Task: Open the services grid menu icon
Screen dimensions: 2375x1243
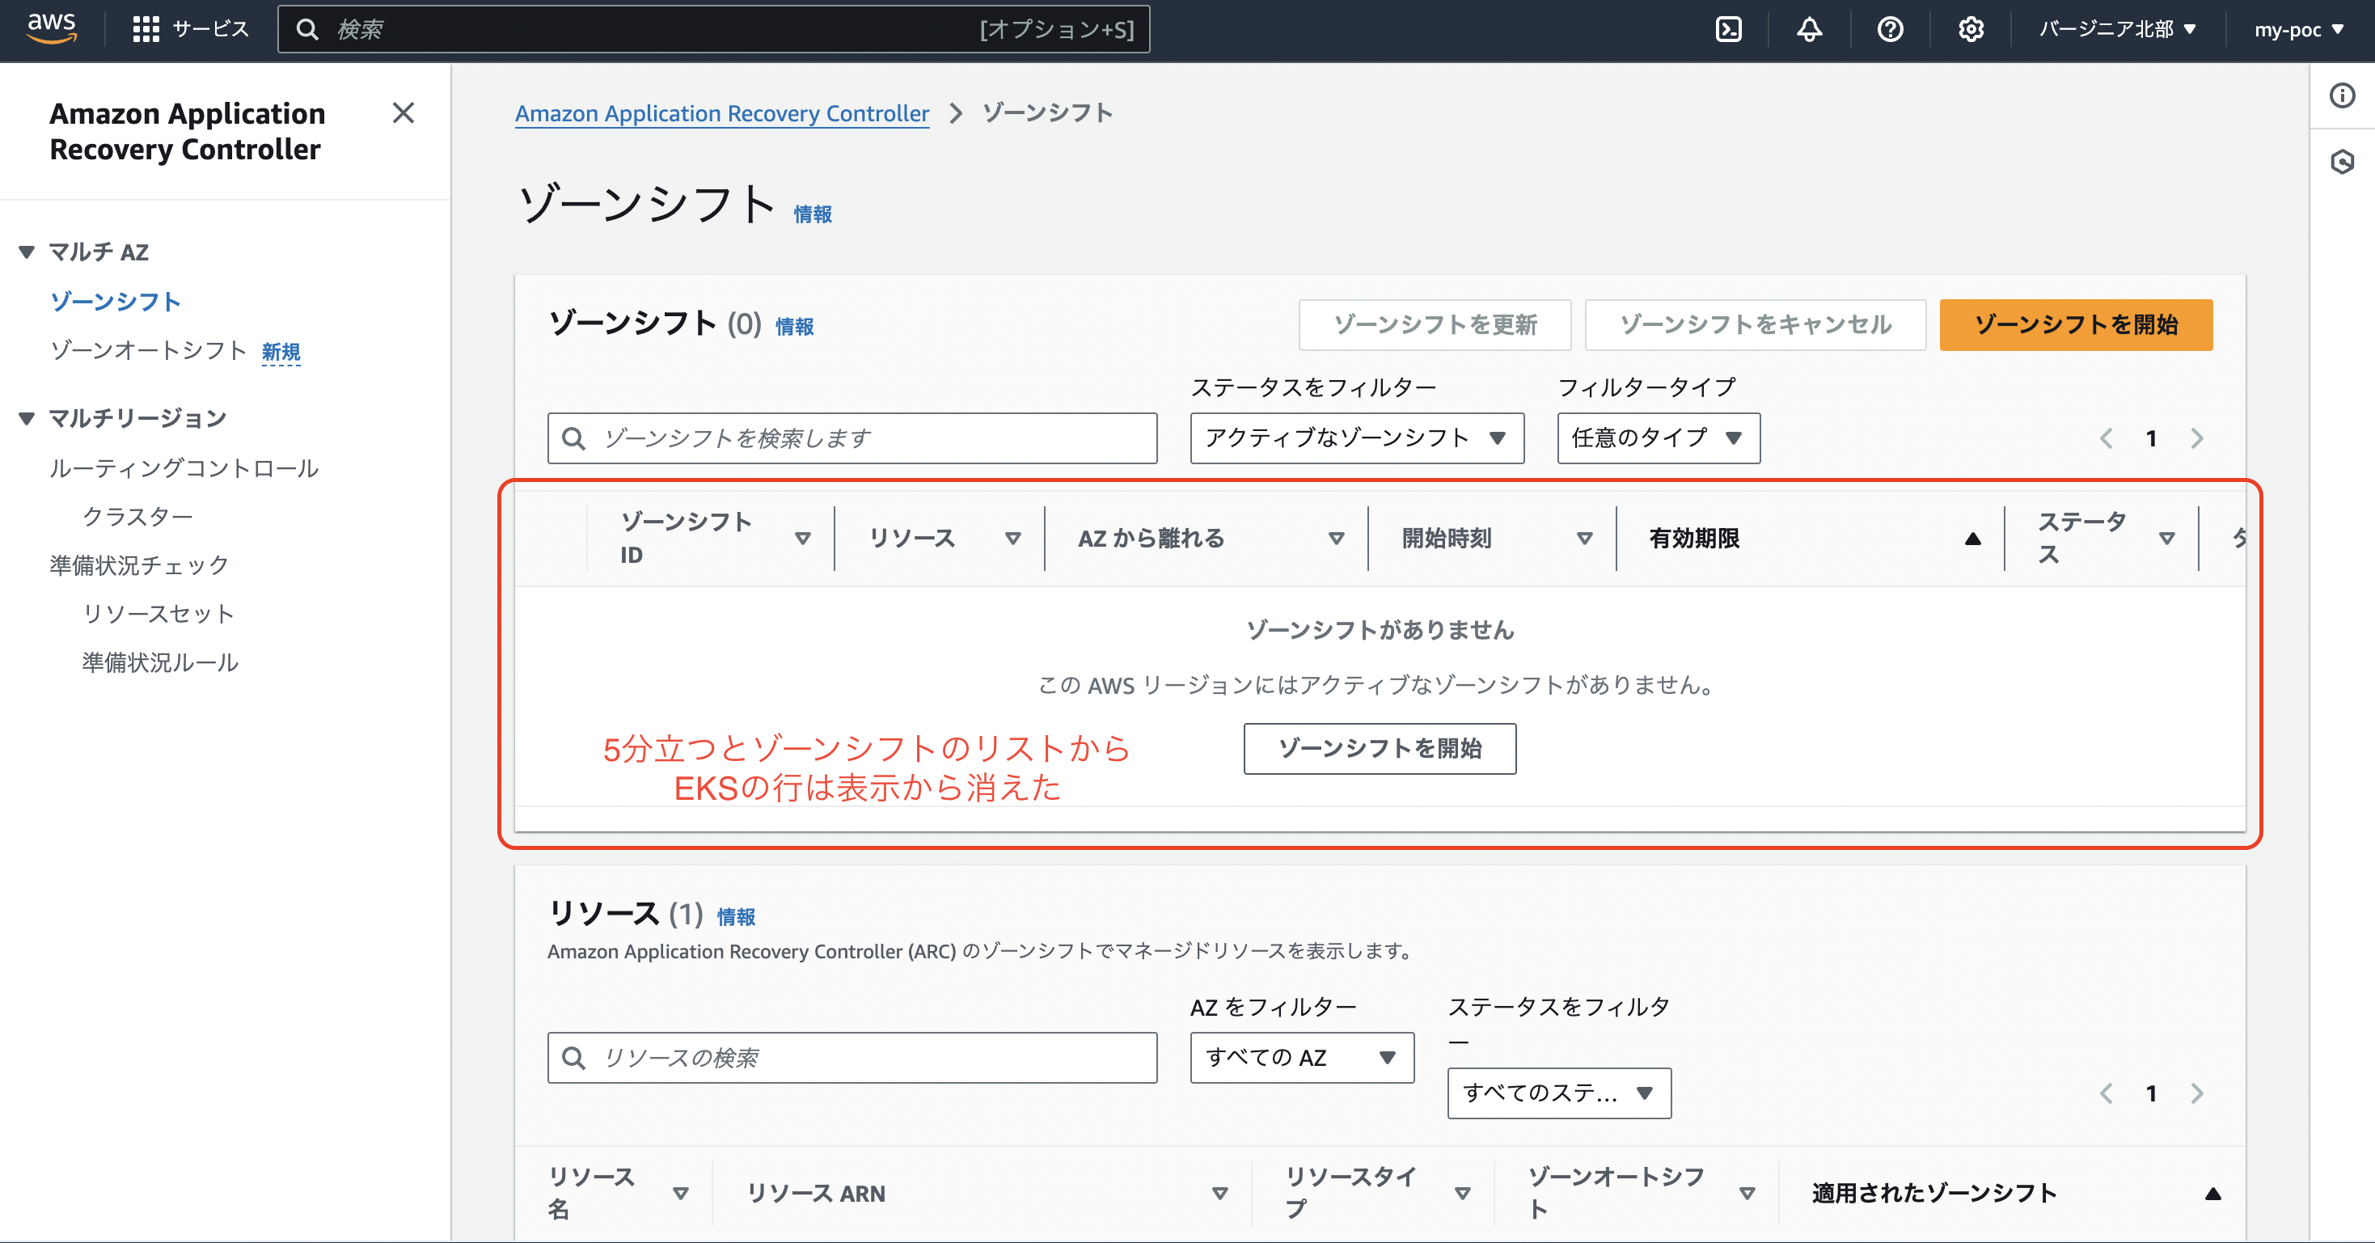Action: click(x=146, y=29)
